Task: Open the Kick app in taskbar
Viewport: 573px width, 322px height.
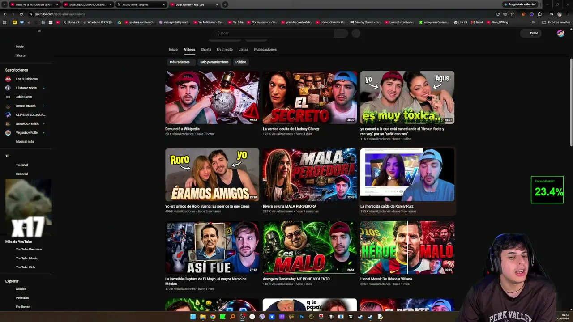Action: 222,317
